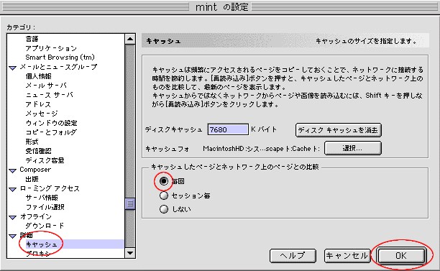The width and height of the screenshot is (440, 271).
Task: Select ウィンドウの設定 category item
Action: coord(51,123)
